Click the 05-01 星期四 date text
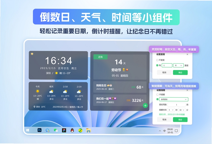 [120, 76]
